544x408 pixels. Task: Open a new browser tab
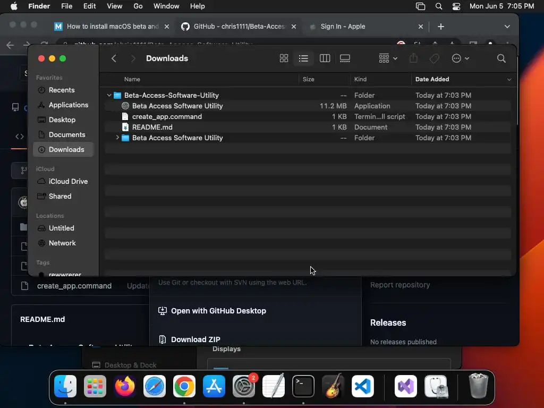coord(440,27)
